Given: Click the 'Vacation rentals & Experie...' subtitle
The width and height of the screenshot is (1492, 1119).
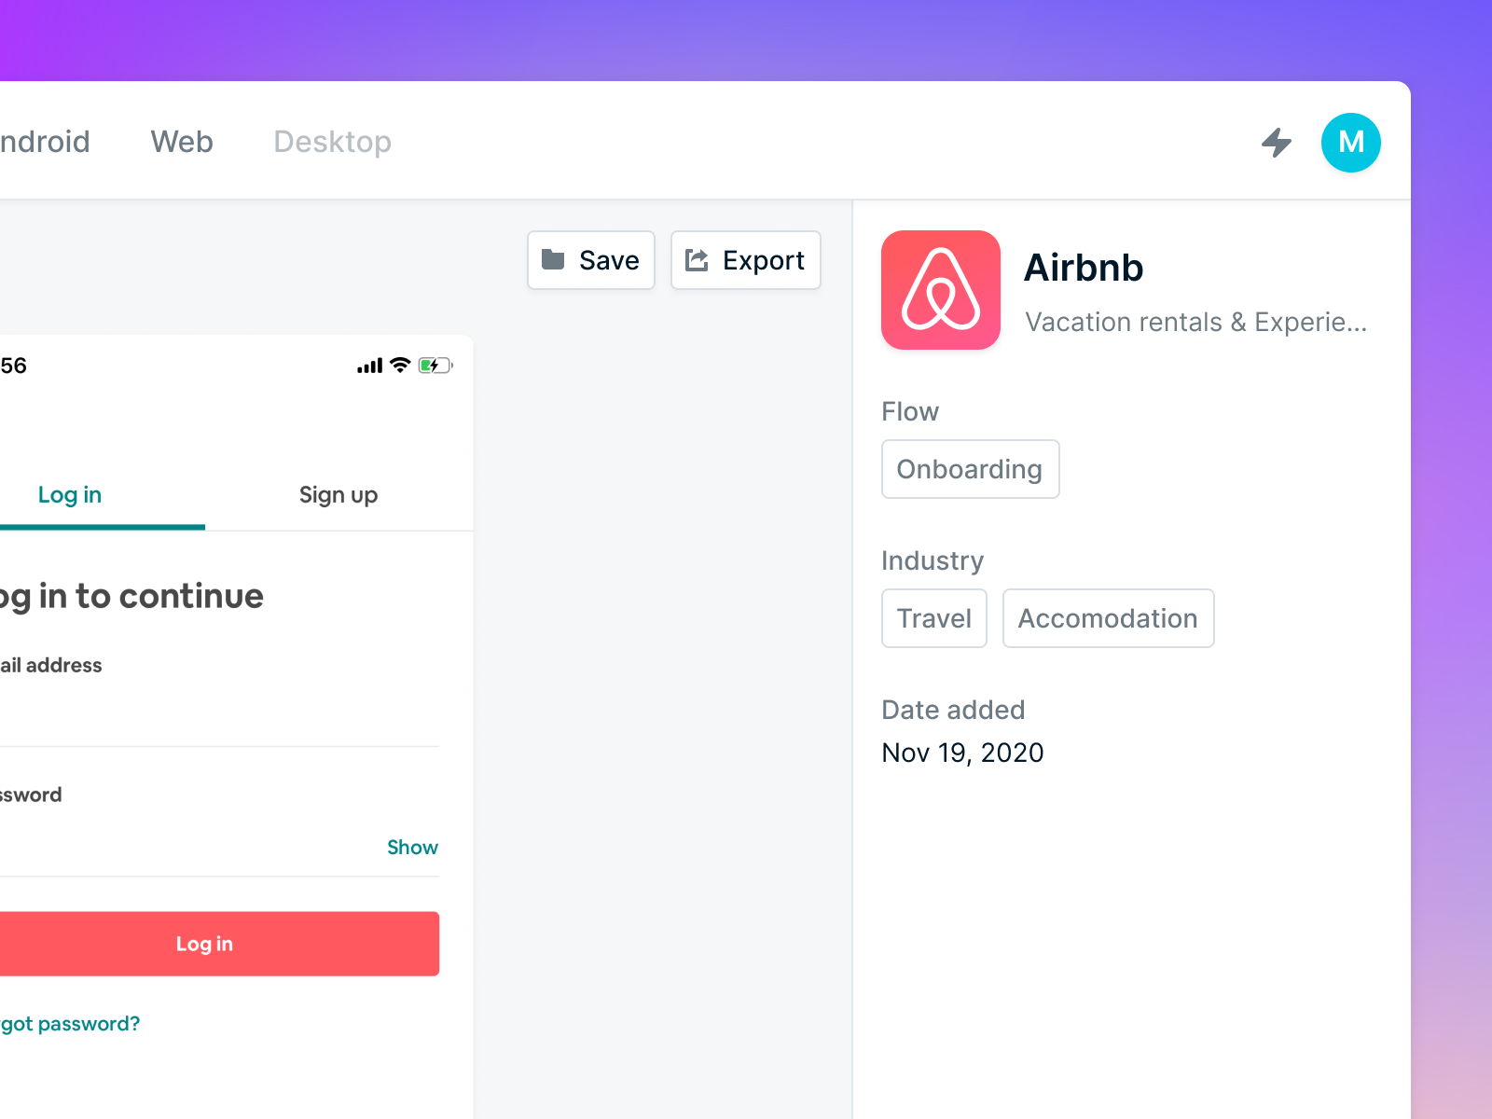Looking at the screenshot, I should point(1195,322).
